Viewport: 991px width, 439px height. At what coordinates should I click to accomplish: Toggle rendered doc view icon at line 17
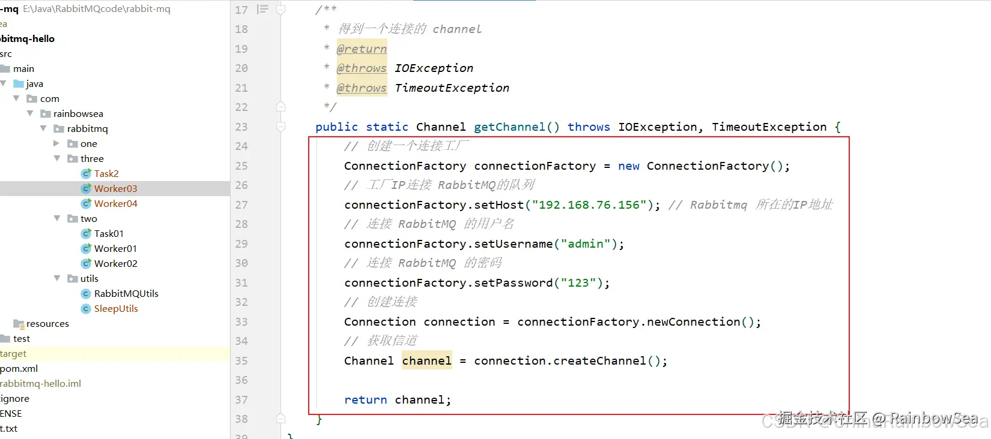point(262,9)
